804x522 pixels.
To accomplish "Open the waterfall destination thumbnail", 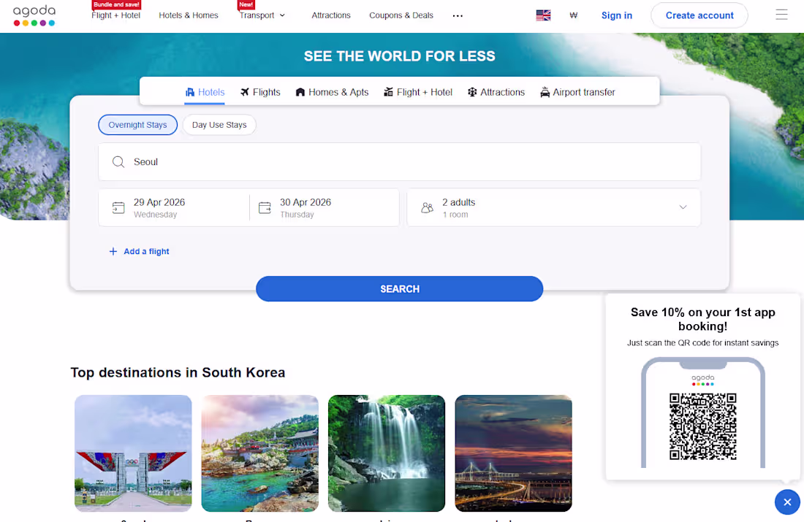I will coord(387,453).
